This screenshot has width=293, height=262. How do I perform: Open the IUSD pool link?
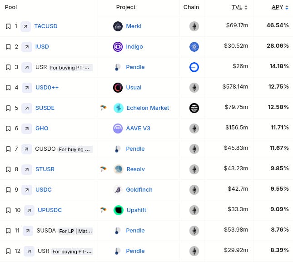[42, 47]
